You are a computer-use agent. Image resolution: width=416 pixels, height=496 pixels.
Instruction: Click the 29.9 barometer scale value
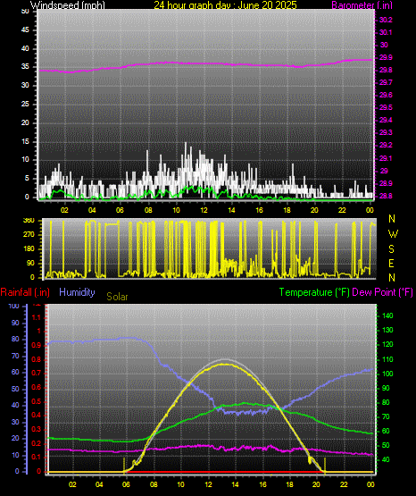[386, 57]
